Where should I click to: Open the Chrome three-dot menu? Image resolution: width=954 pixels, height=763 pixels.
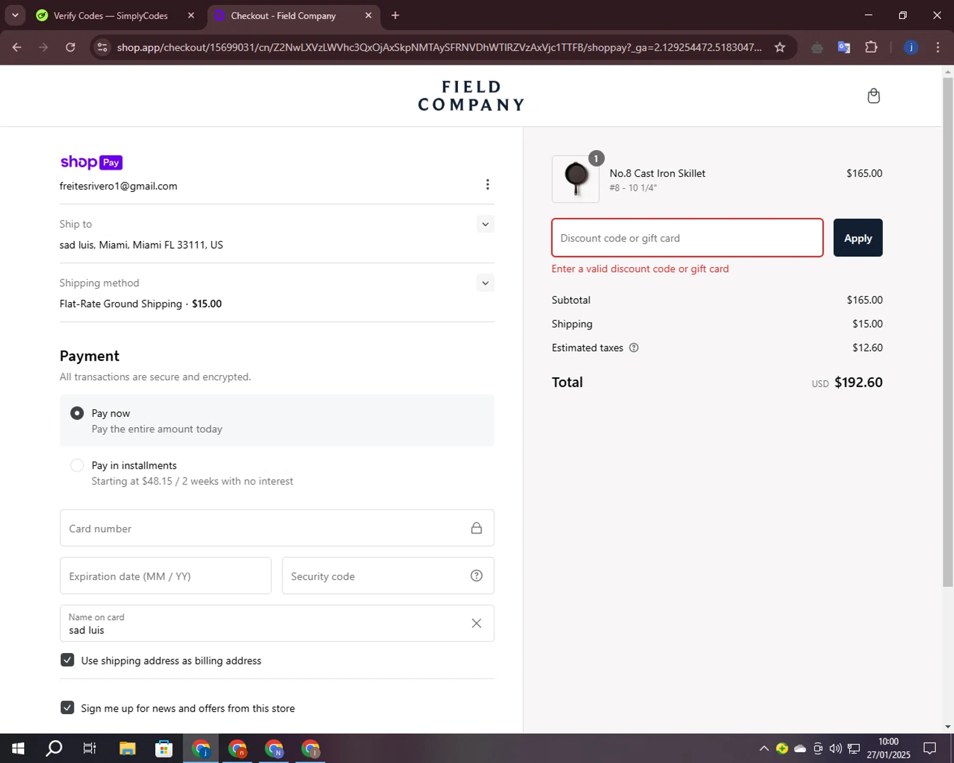point(937,47)
